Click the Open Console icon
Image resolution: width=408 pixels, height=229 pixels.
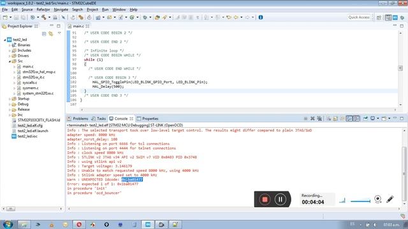coord(384,119)
